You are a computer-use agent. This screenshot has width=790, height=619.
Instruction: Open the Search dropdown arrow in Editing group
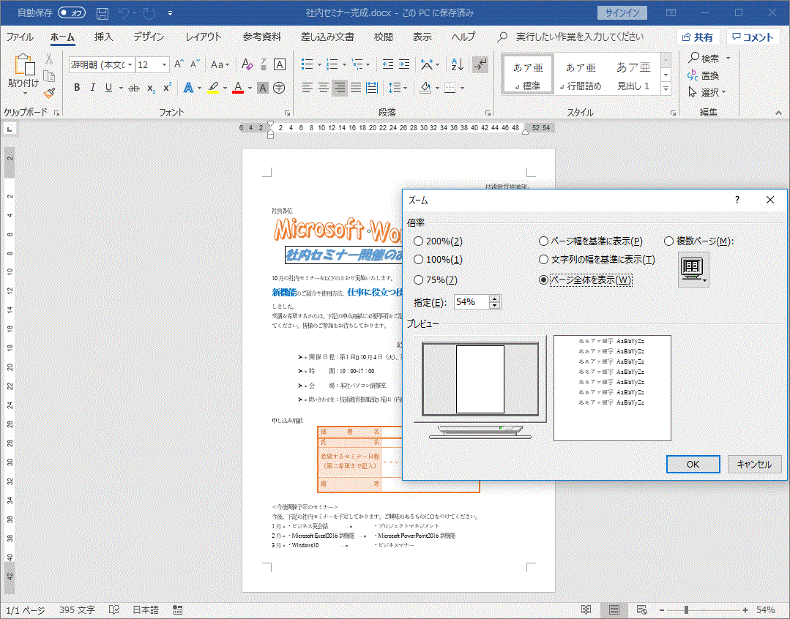pyautogui.click(x=728, y=59)
